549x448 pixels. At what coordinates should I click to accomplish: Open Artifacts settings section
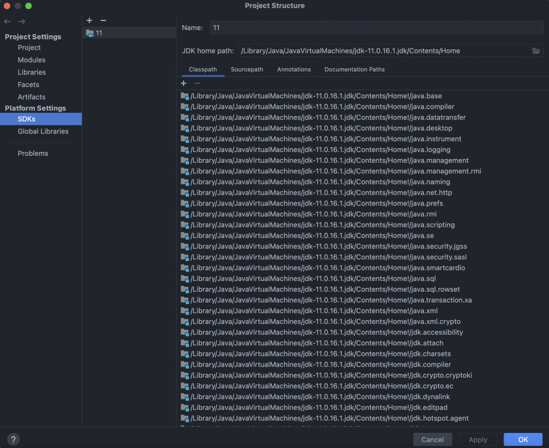[x=32, y=97]
